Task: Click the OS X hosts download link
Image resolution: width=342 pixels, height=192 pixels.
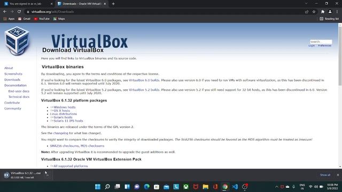Action: coord(62,111)
